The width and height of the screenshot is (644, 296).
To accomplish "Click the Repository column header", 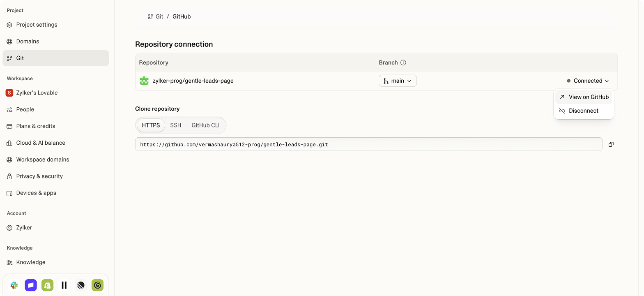I will (x=154, y=62).
